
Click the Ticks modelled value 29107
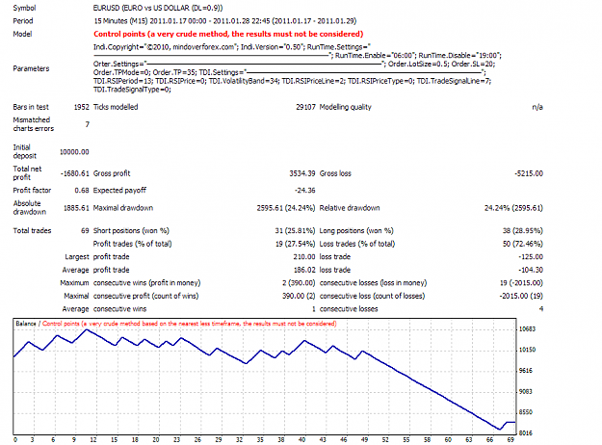(305, 107)
